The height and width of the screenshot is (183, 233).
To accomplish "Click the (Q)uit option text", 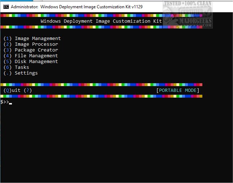I will tap(12, 90).
